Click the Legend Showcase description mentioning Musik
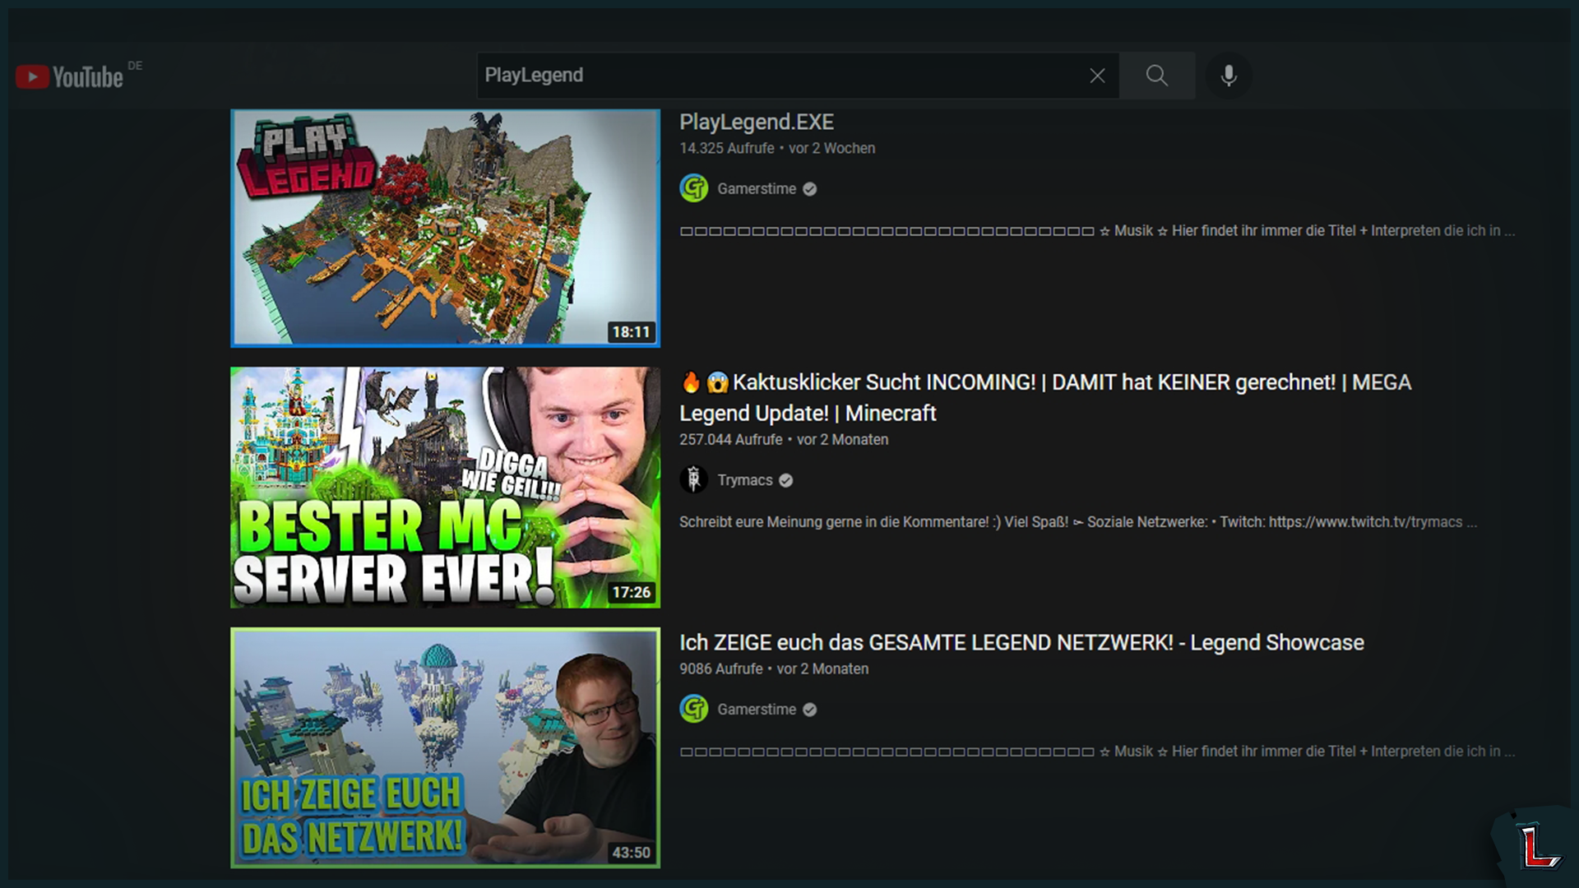This screenshot has height=888, width=1579. click(1097, 752)
